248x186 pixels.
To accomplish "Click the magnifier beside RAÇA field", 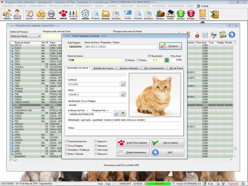I will [x=123, y=94].
